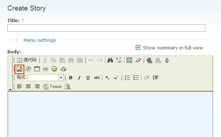This screenshot has height=137, width=221.
Task: Open the Flash insert tool
Action: pos(28,69)
